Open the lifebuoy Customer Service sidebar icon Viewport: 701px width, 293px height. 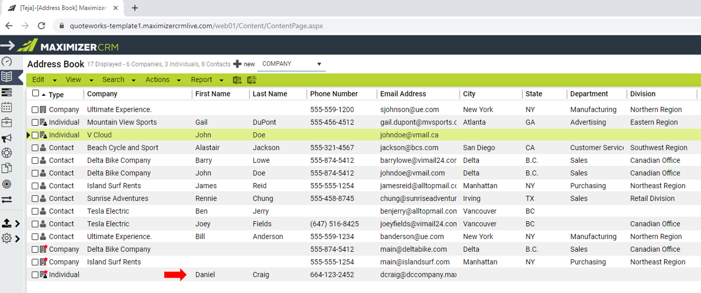[x=7, y=153]
